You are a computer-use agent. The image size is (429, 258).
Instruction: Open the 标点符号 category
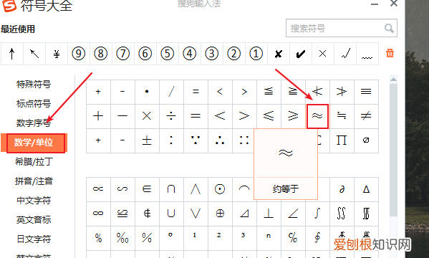pos(34,104)
